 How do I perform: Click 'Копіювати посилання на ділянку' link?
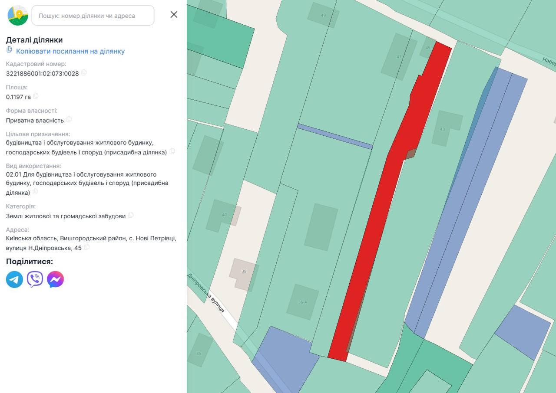(x=70, y=51)
